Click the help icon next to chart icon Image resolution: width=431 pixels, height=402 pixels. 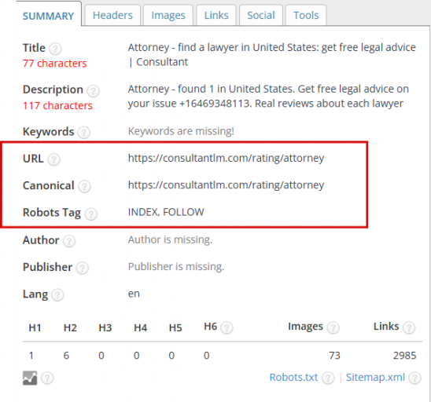[x=47, y=378]
